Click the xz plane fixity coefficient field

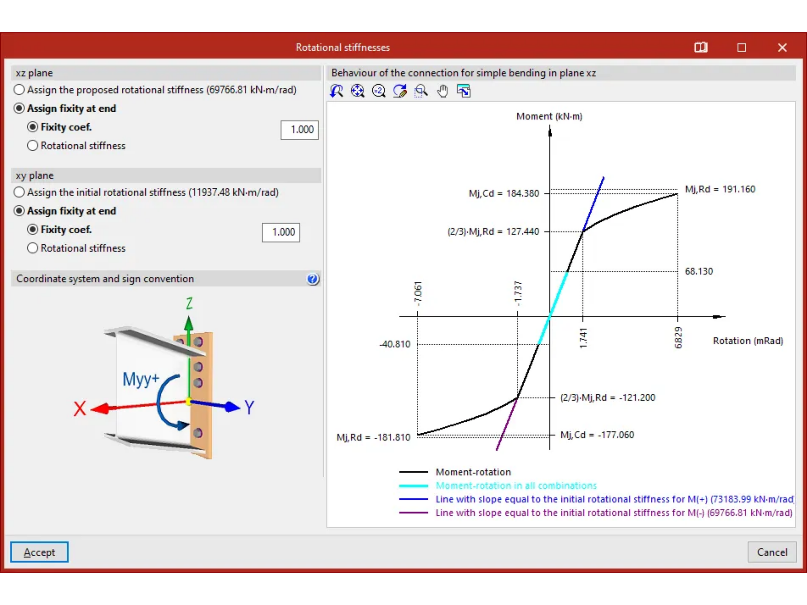tap(299, 130)
